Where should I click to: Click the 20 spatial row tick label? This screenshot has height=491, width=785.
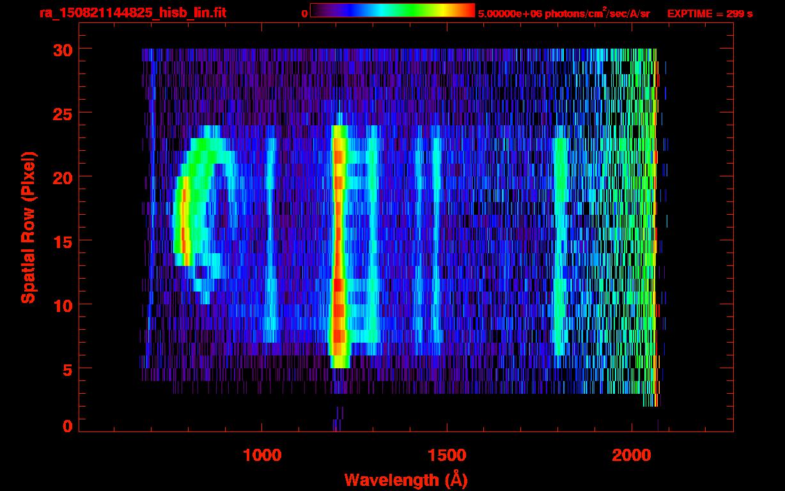point(63,177)
